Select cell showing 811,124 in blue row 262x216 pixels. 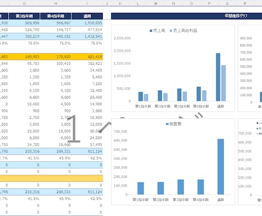point(87,151)
